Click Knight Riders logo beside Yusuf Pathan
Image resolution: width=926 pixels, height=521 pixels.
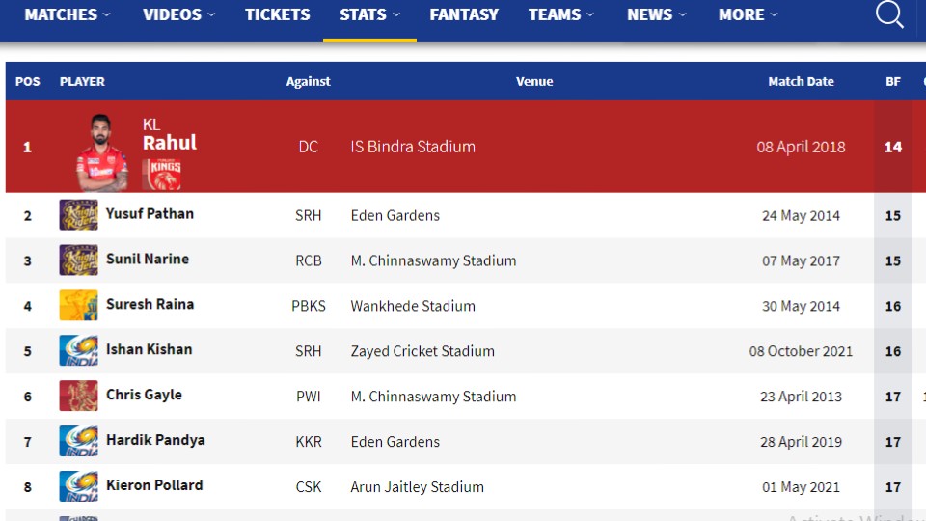click(78, 215)
